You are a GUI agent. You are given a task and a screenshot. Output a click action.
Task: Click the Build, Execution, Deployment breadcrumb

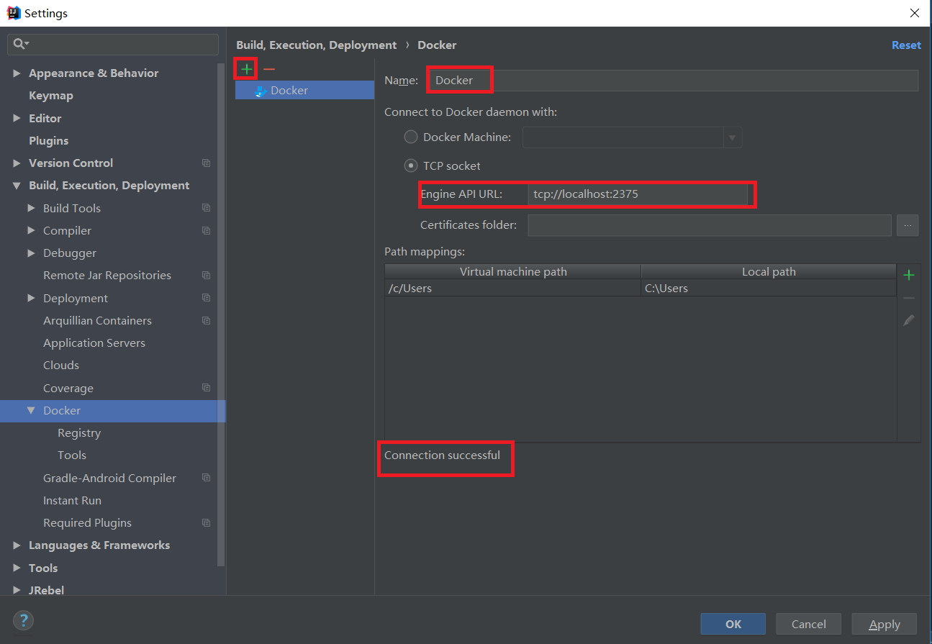coord(316,45)
